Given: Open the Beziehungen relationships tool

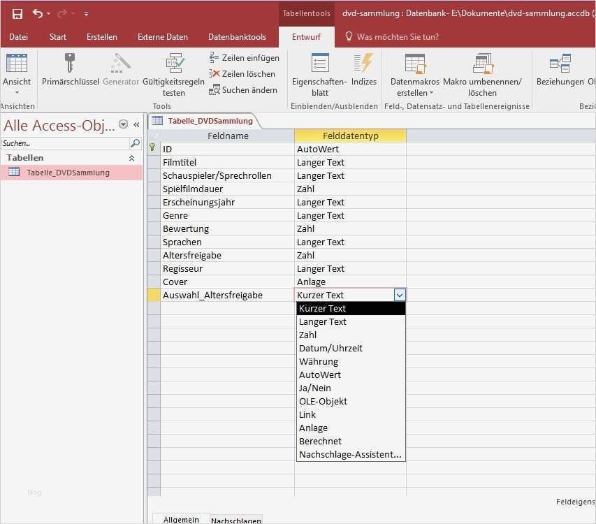Looking at the screenshot, I should pyautogui.click(x=560, y=64).
